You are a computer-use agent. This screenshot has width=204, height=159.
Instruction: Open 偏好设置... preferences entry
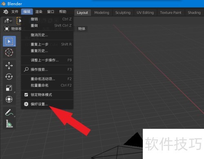tap(47, 104)
